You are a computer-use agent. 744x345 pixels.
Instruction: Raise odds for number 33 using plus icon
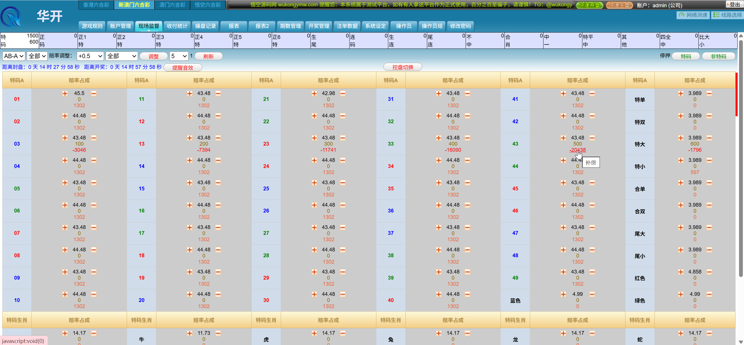tap(439, 138)
